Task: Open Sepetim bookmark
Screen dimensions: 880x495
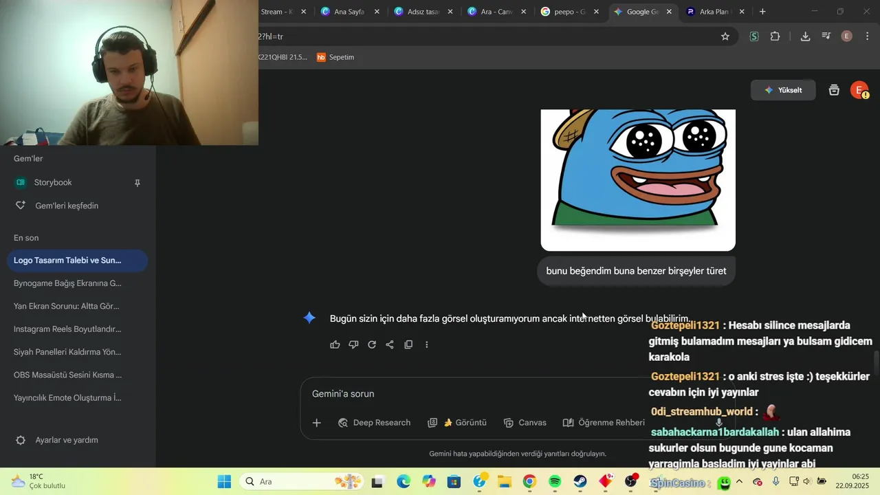Action: pos(335,57)
